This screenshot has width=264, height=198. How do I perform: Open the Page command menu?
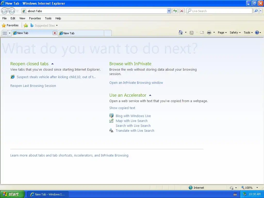(x=222, y=32)
